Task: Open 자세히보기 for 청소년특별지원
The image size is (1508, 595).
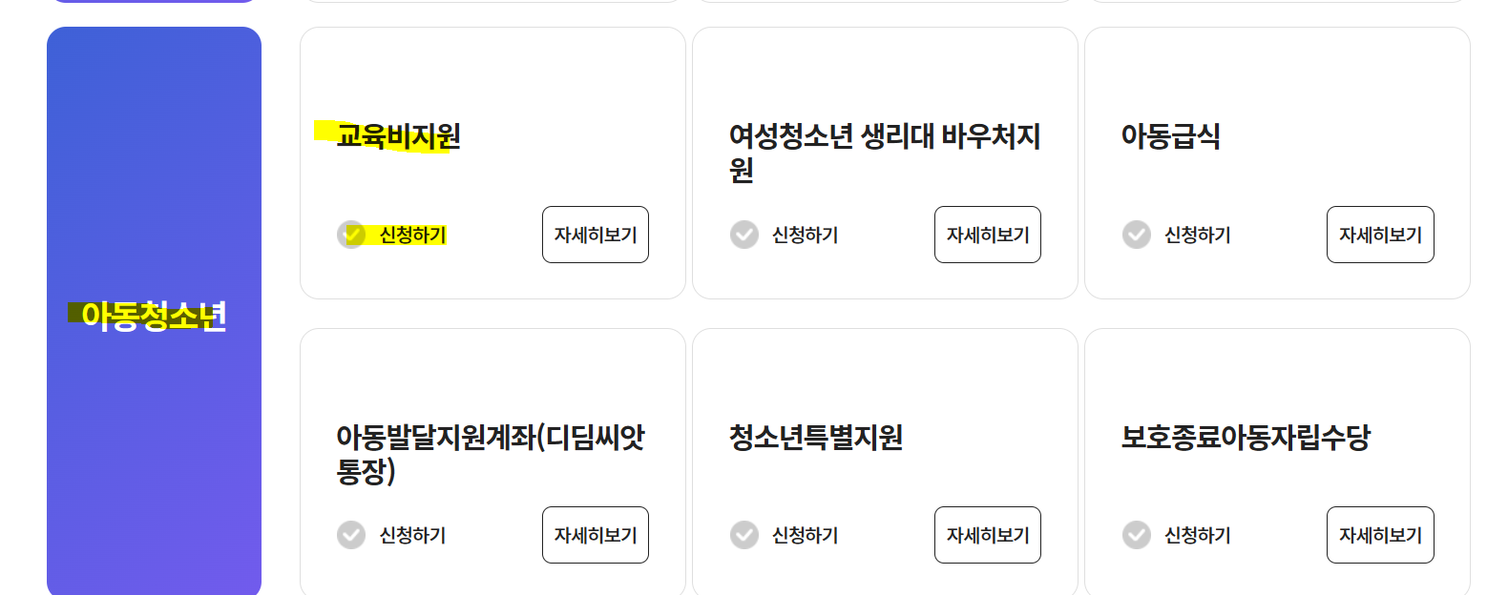Action: [x=988, y=534]
